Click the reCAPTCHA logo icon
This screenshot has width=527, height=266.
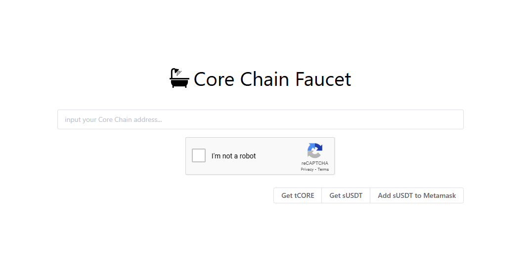[x=315, y=151]
